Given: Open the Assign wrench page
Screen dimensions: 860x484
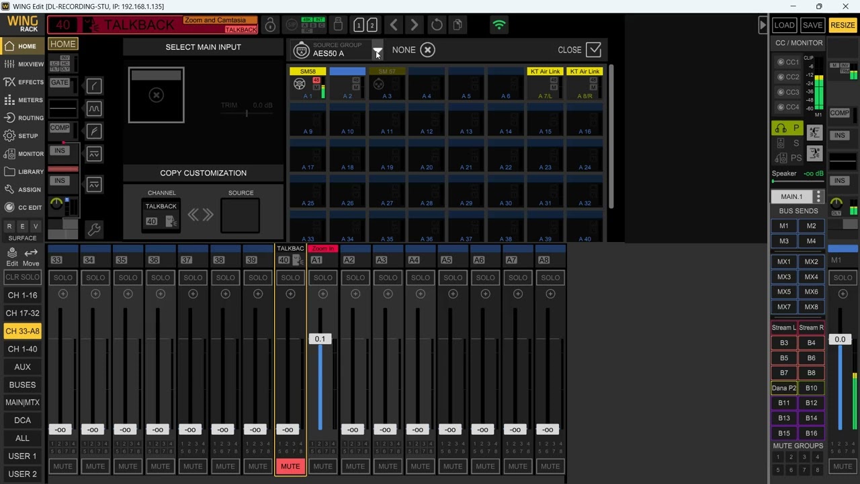Looking at the screenshot, I should pos(23,190).
